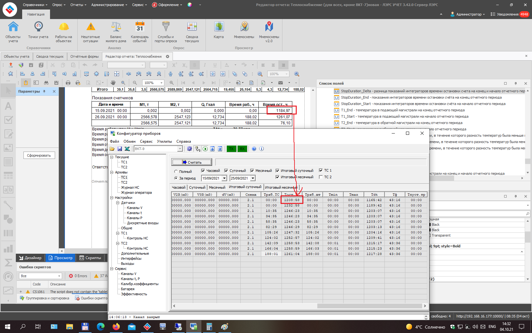
Task: Click cable connection icon in Конфигуратор toolbar
Action: click(x=197, y=149)
